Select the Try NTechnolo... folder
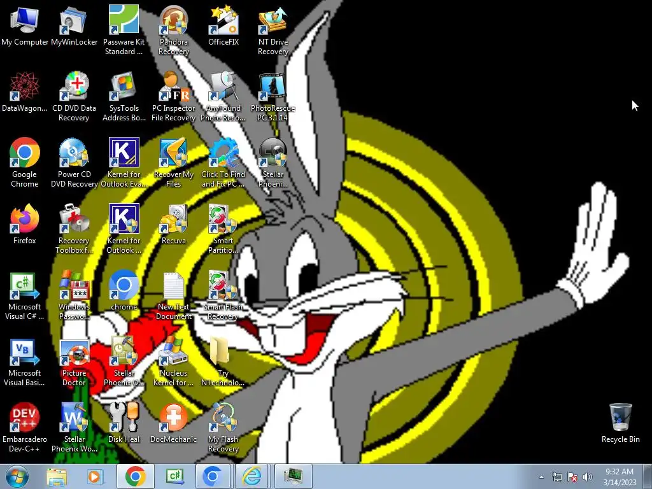Viewport: 652px width, 489px height. (x=223, y=362)
